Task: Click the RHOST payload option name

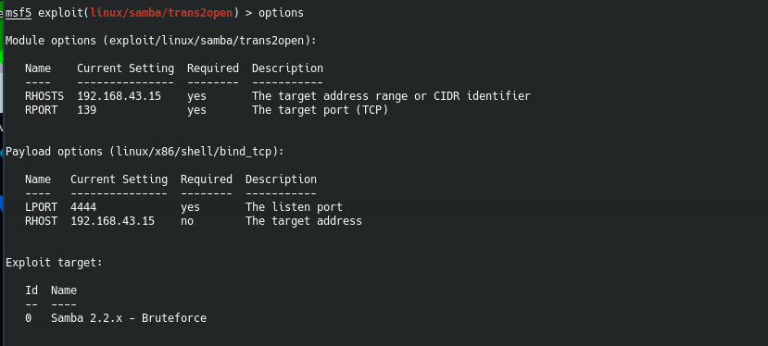Action: [41, 221]
